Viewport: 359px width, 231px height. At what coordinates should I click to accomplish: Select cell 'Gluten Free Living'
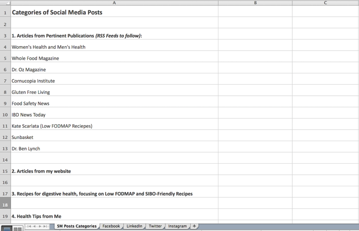tap(115, 90)
